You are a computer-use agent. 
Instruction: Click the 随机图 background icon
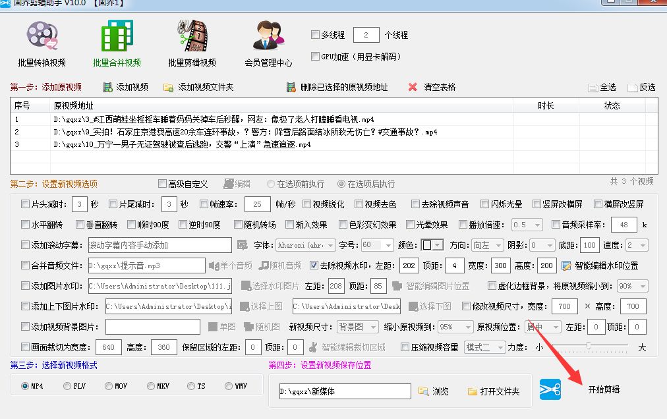(x=249, y=327)
